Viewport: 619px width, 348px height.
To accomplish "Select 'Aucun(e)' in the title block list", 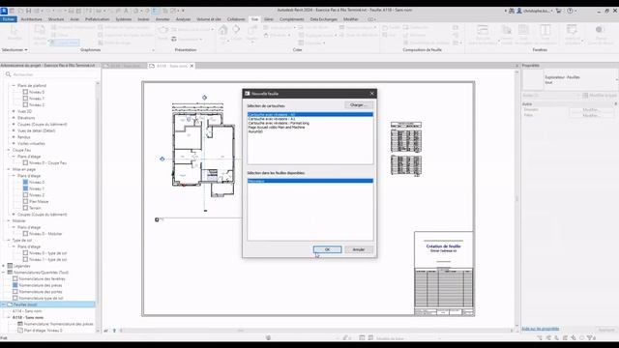I will click(255, 131).
